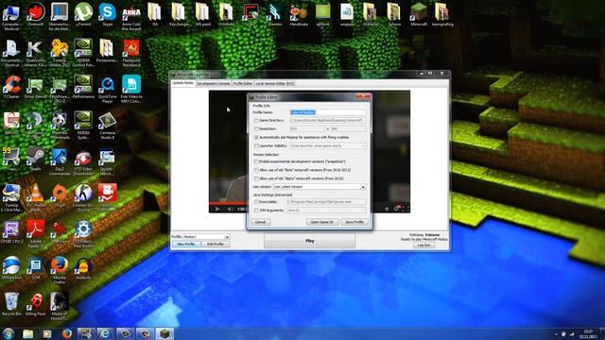Open the CCleaner desktop shortcut
Viewport: 605px width, 340px height.
(x=11, y=87)
